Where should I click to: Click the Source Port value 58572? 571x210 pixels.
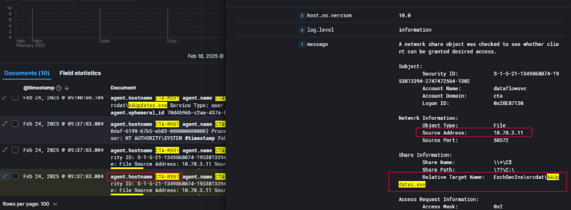click(501, 141)
